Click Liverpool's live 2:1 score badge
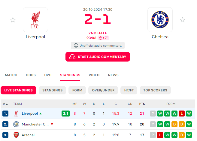The height and width of the screenshot is (141, 197). point(66,114)
